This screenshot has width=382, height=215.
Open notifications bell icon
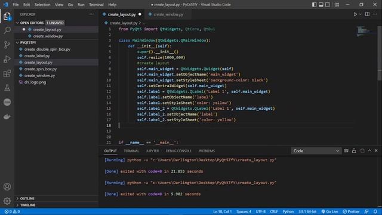click(x=375, y=211)
